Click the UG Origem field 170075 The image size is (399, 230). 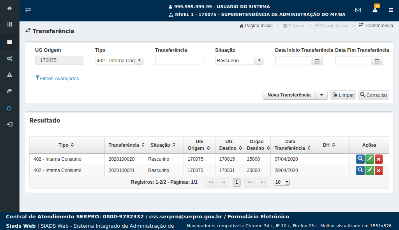[59, 60]
